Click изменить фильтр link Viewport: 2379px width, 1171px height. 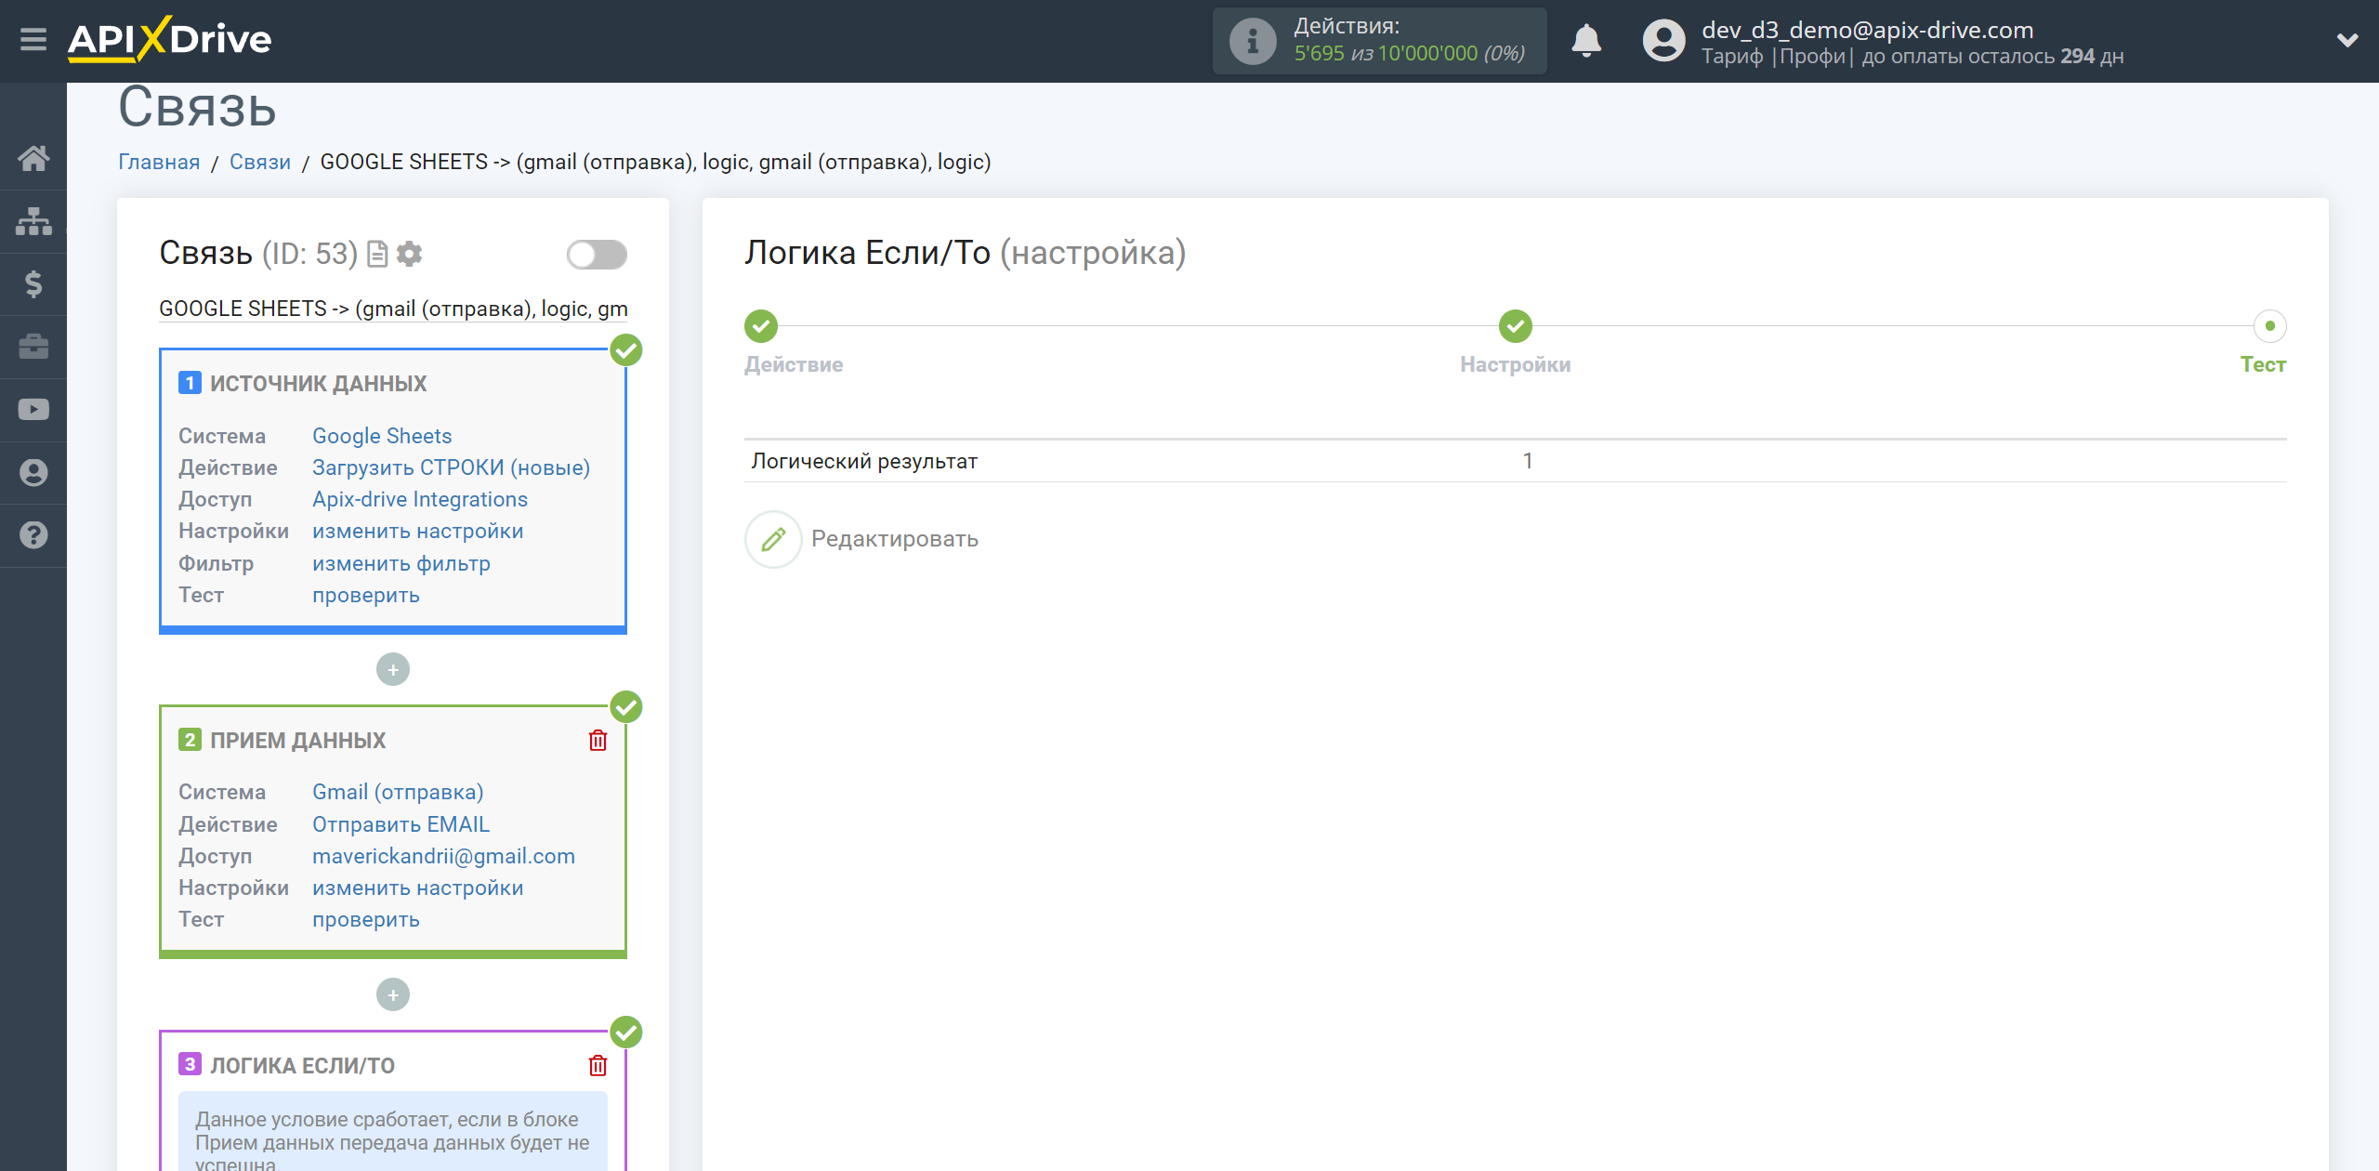point(401,563)
